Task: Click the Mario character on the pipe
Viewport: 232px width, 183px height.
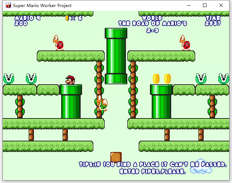Action: (x=70, y=80)
